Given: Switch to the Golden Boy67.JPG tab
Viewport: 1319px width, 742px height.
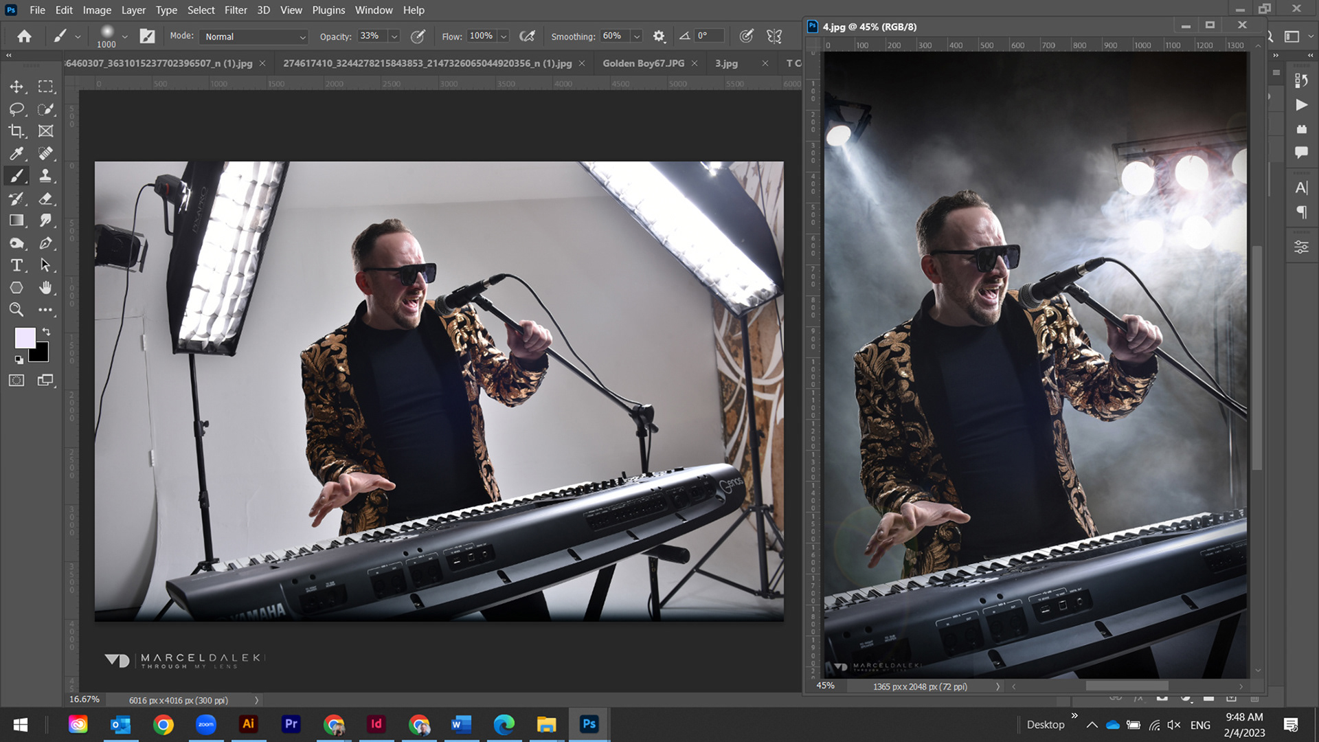Looking at the screenshot, I should pyautogui.click(x=643, y=63).
